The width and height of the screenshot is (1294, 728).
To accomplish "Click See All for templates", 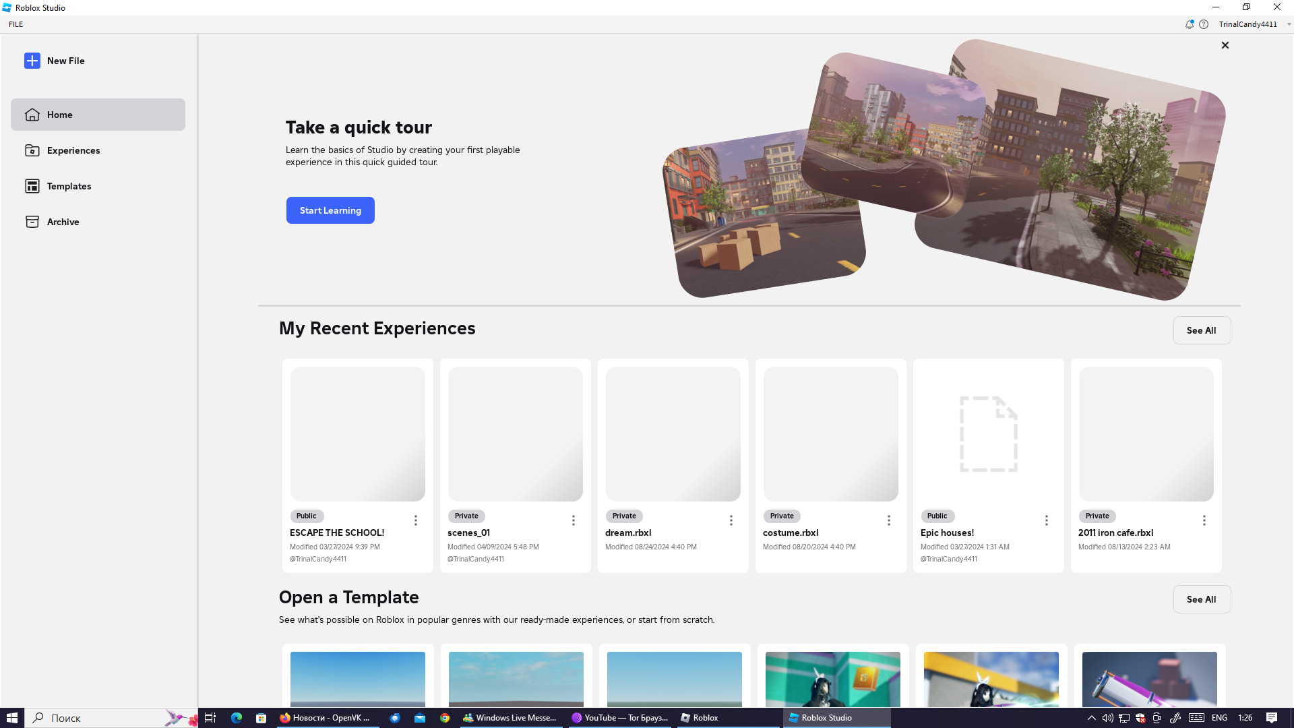I will coord(1201,599).
